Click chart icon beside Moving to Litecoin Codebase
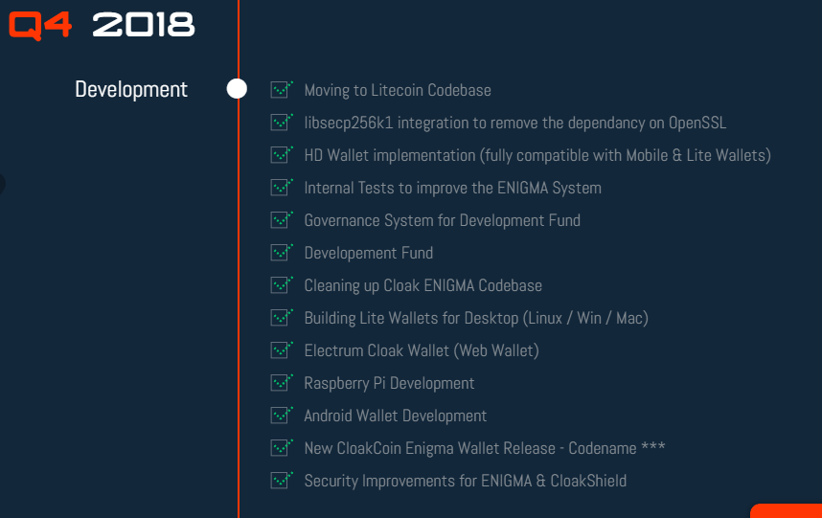This screenshot has height=518, width=822. (281, 89)
